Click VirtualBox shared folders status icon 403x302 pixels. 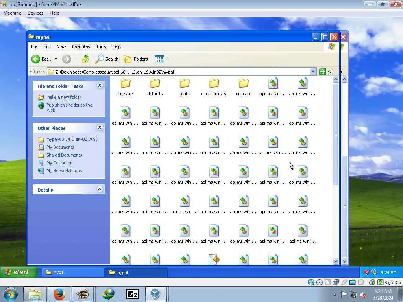[352, 282]
